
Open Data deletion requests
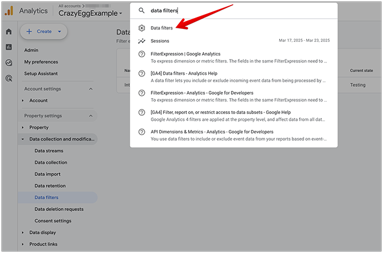[59, 209]
